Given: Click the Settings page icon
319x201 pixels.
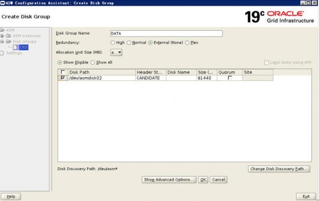Looking at the screenshot, I should click(x=2, y=53).
